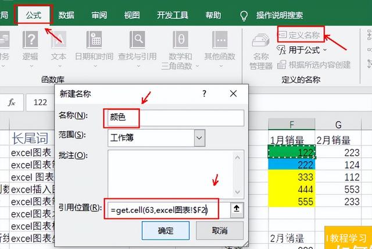The height and width of the screenshot is (249, 372).
Task: Expand 日期和时间 dropdown arrow
Action: tap(95, 66)
